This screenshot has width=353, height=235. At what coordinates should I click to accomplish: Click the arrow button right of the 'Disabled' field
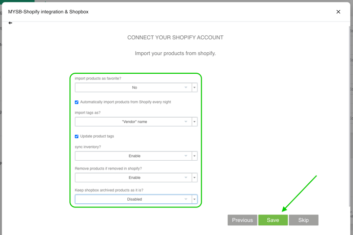(194, 199)
